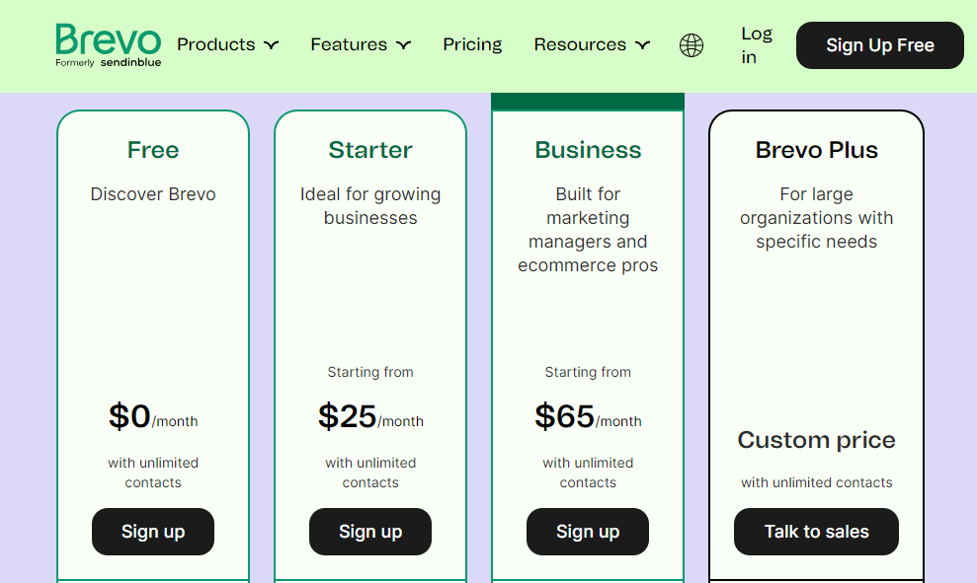
Task: Click the Brevo logo
Action: coord(108,45)
